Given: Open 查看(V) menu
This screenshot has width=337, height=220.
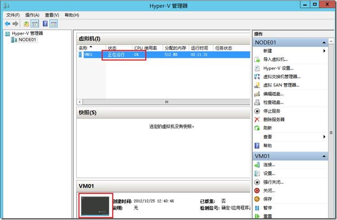Looking at the screenshot, I should coord(52,15).
